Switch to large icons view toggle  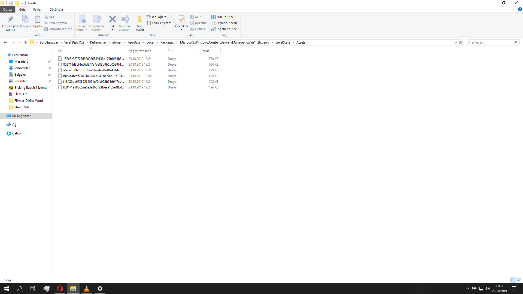click(x=519, y=280)
